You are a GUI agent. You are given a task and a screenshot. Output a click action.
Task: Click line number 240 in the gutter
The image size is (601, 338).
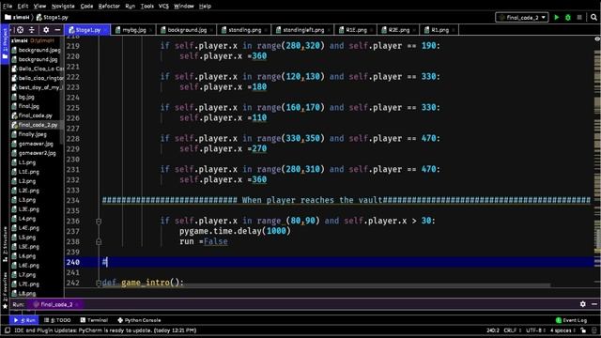(73, 262)
